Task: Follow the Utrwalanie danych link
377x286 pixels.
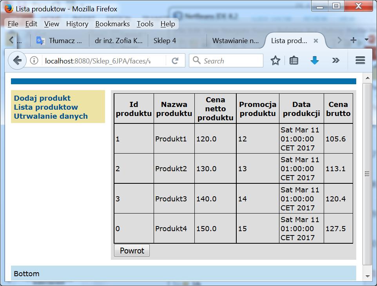Action: (51, 116)
